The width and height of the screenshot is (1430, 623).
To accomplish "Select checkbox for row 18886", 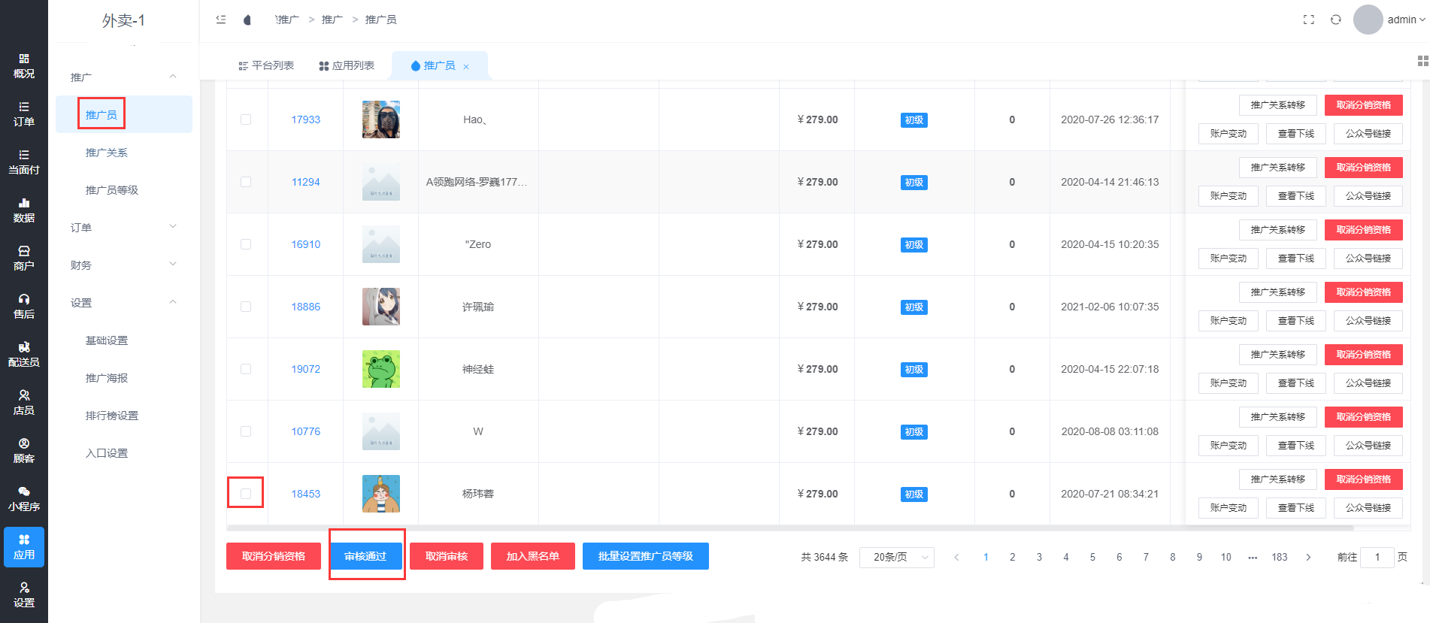I will [246, 307].
